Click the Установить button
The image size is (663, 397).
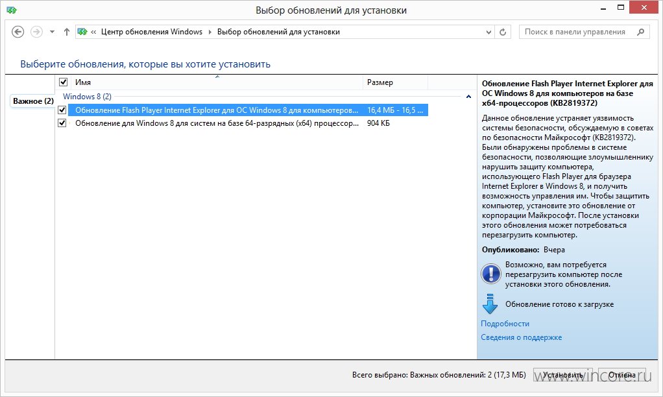click(563, 375)
